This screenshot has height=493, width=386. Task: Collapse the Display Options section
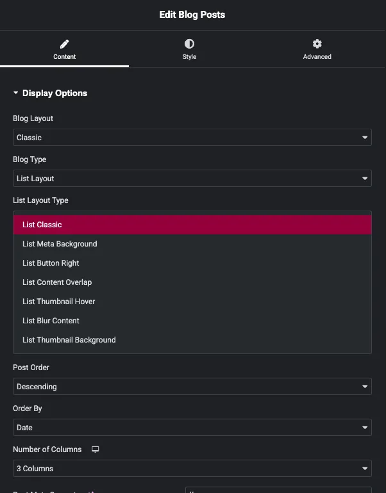tap(51, 93)
